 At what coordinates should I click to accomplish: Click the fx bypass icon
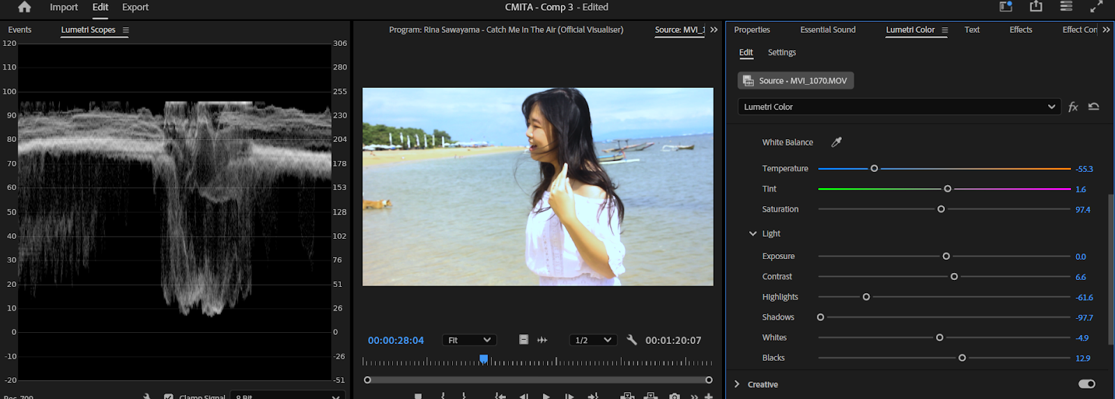tap(1073, 107)
